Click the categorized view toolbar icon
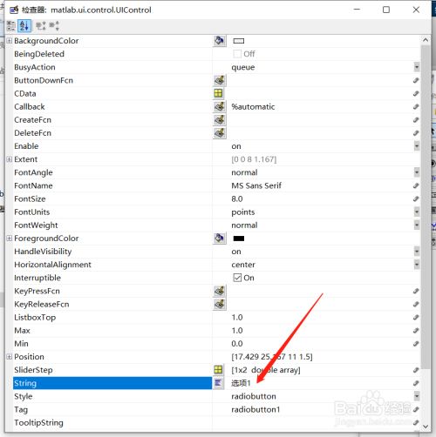436x437 pixels. coord(11,26)
